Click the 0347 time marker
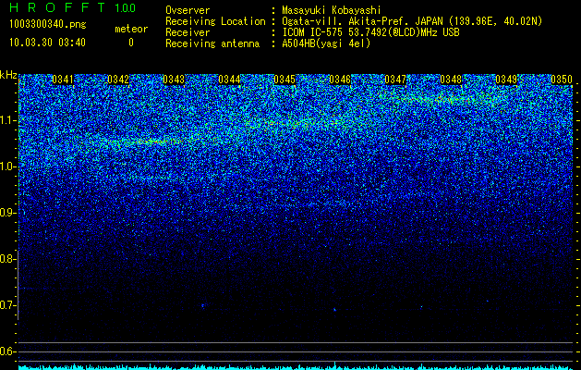581x370 pixels. [x=395, y=80]
